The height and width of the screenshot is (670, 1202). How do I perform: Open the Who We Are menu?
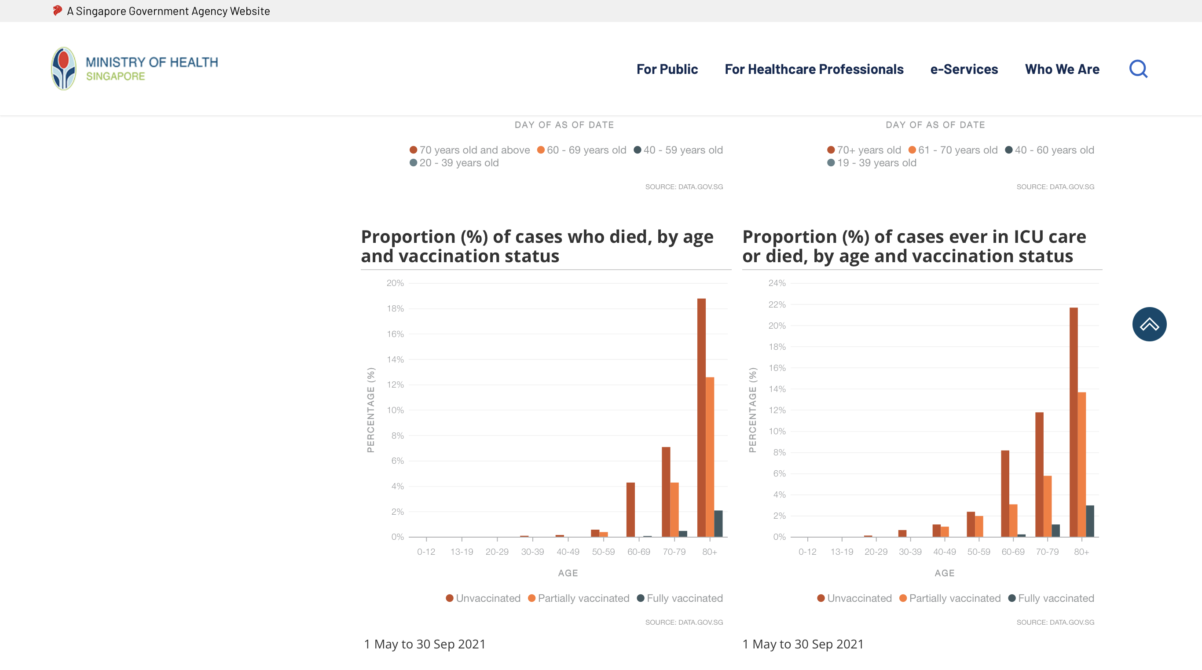point(1062,69)
